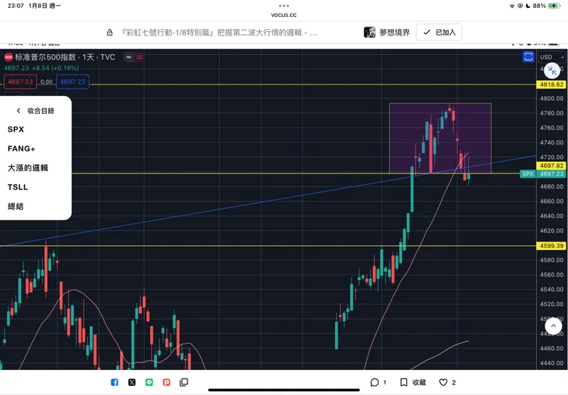Jump to SPX section

tap(16, 129)
